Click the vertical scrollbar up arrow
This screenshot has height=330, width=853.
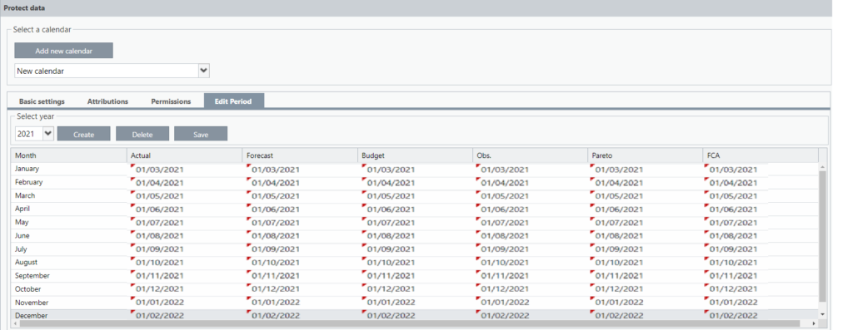tap(822, 166)
